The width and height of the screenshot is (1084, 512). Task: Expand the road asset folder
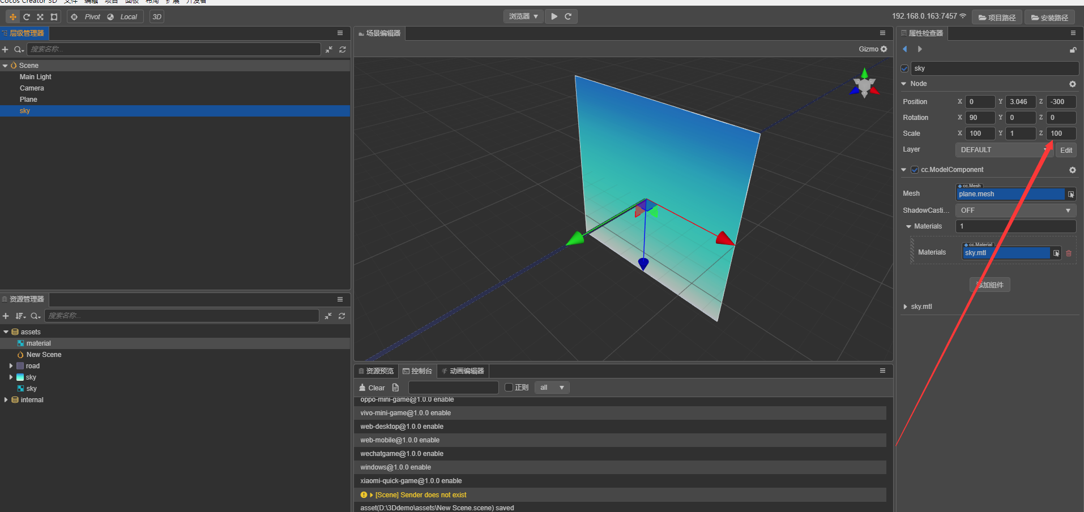[11, 366]
